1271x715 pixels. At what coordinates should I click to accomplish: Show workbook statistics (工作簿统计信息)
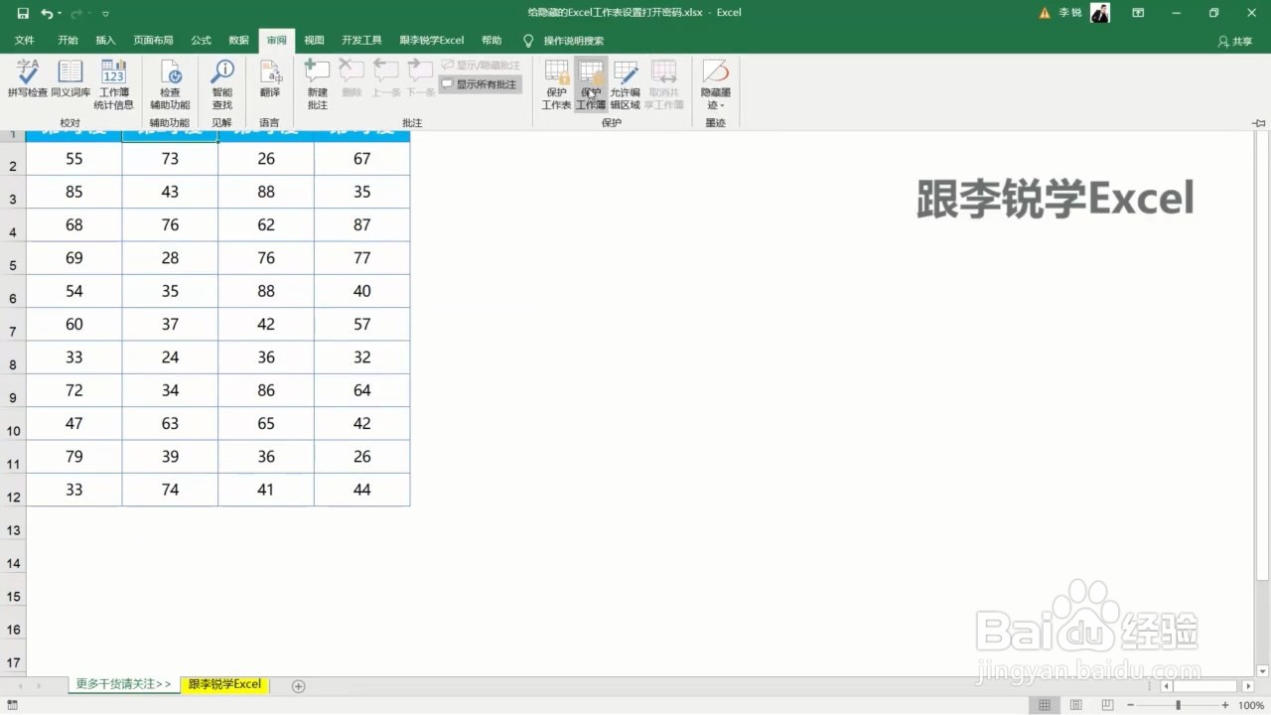pos(113,84)
